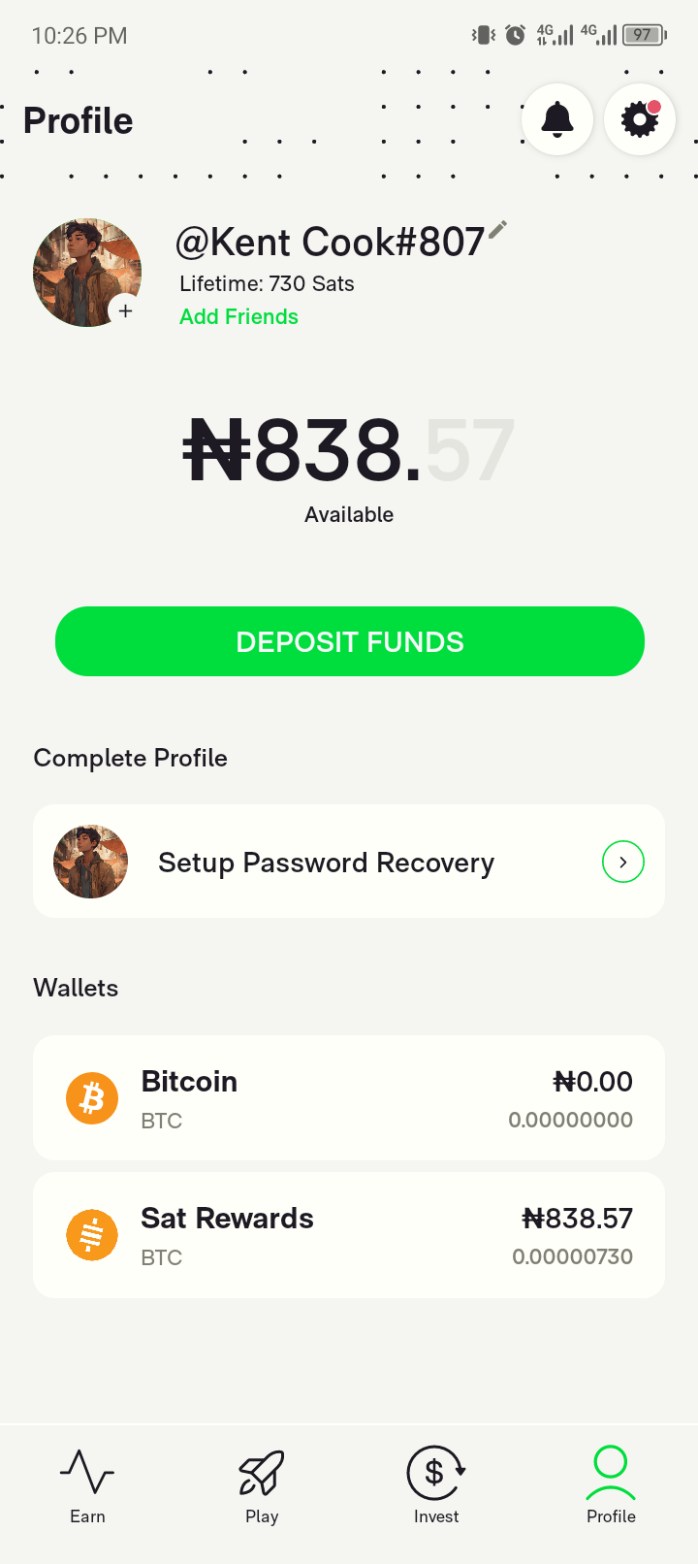Tap the Invest dollar icon
This screenshot has height=1564, width=698.
pos(436,1472)
